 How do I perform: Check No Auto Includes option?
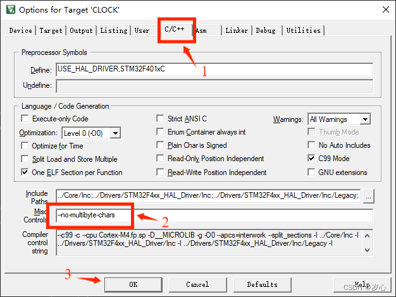coord(311,145)
